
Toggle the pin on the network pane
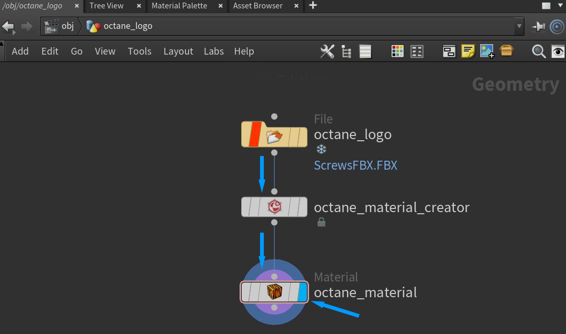point(538,26)
